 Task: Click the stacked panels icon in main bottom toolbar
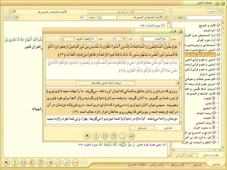pyautogui.click(x=58, y=162)
